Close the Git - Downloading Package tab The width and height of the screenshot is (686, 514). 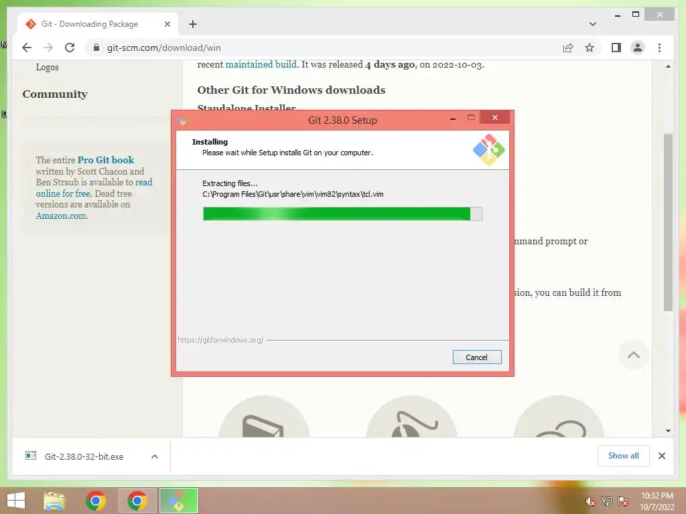point(167,24)
